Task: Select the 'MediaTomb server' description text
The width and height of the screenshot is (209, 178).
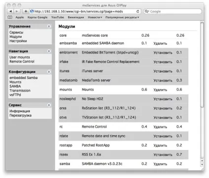Action: click(x=96, y=80)
